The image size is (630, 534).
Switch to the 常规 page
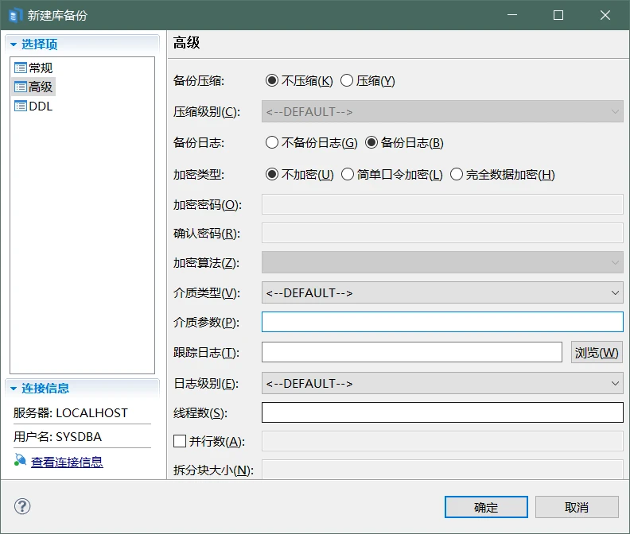coord(41,68)
